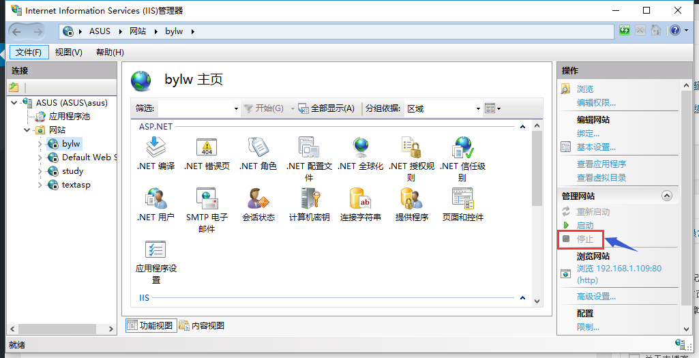Viewport: 699px width, 358px height.
Task: Open the Help question mark icon
Action: 675,30
